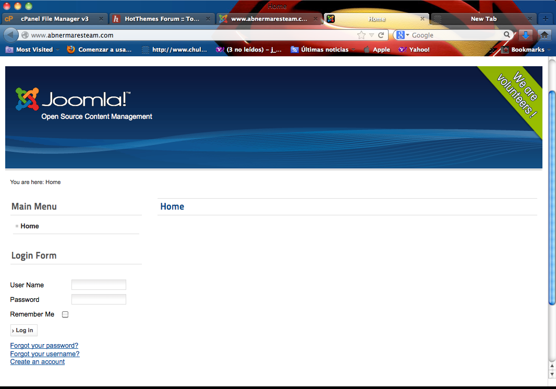Image resolution: width=556 pixels, height=389 pixels.
Task: Switch to the cPanel File Manager v3 tab
Action: point(55,19)
